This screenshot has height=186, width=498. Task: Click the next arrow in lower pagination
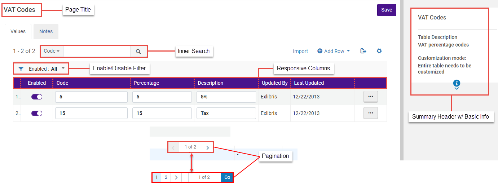pyautogui.click(x=176, y=177)
